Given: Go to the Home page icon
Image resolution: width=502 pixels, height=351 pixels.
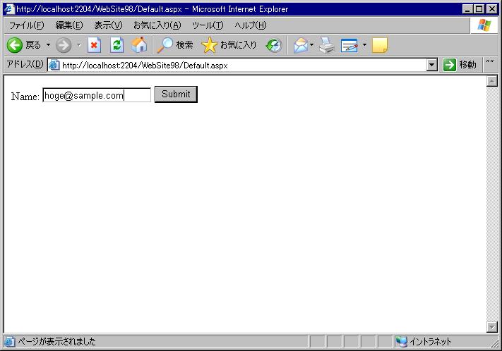Looking at the screenshot, I should pos(139,45).
